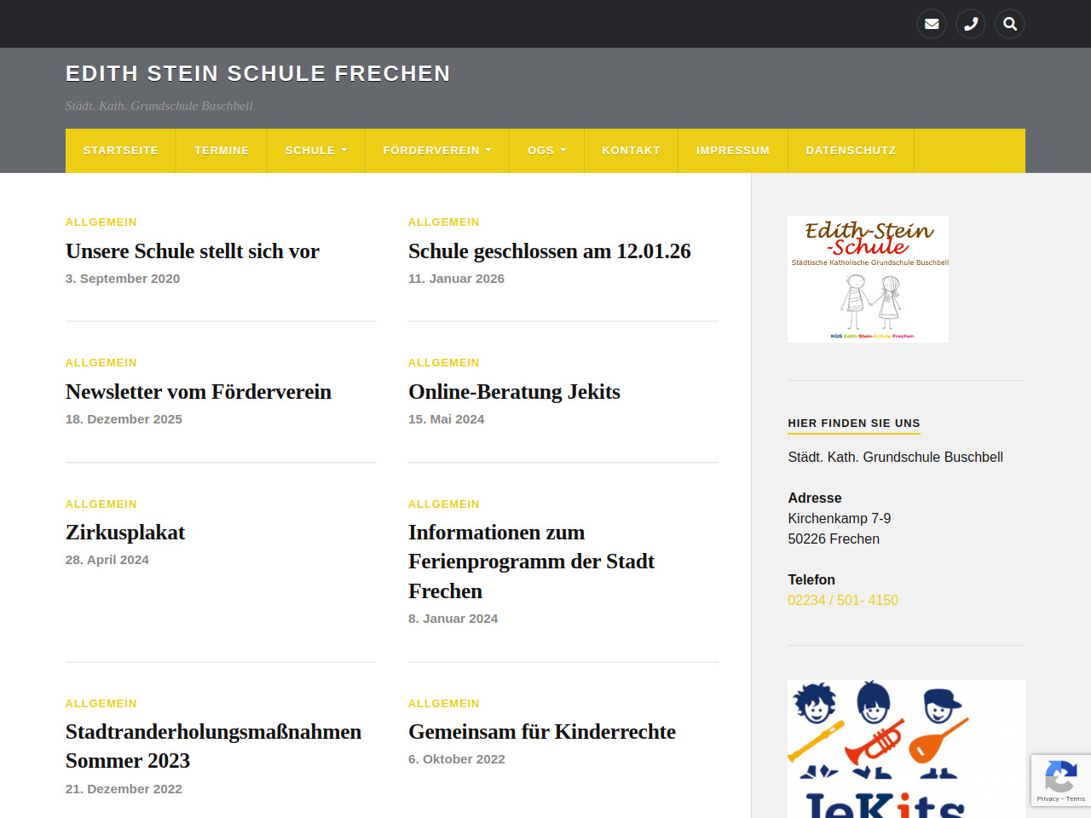Click the envelope email icon
1091x818 pixels.
coord(932,24)
